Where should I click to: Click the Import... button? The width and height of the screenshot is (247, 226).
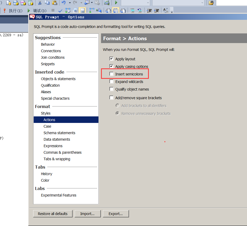pyautogui.click(x=87, y=214)
